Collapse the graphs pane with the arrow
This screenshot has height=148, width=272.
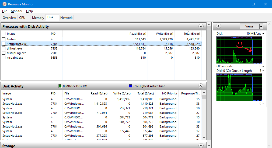point(219,26)
